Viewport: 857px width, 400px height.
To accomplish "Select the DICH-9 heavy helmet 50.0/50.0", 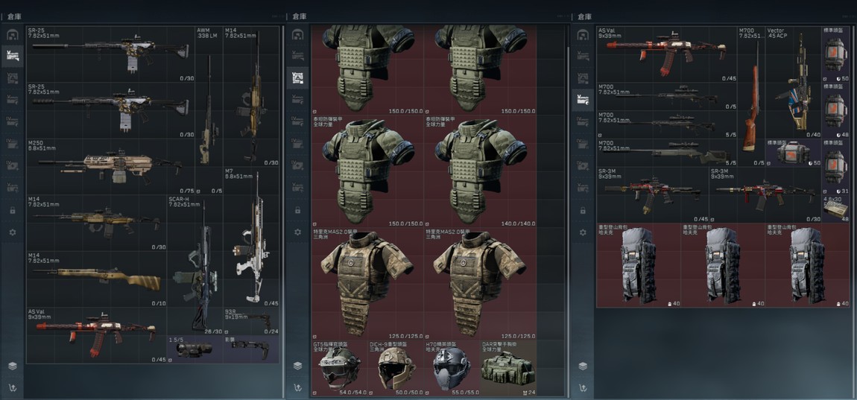I will click(x=395, y=368).
